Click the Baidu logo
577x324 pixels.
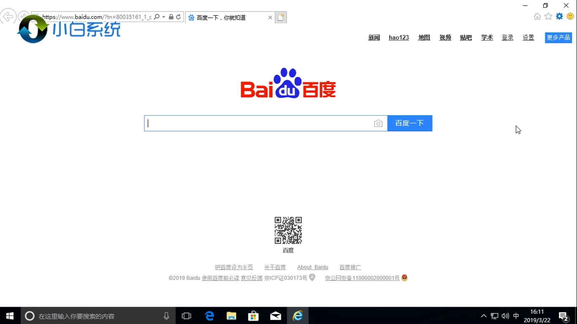pyautogui.click(x=288, y=83)
